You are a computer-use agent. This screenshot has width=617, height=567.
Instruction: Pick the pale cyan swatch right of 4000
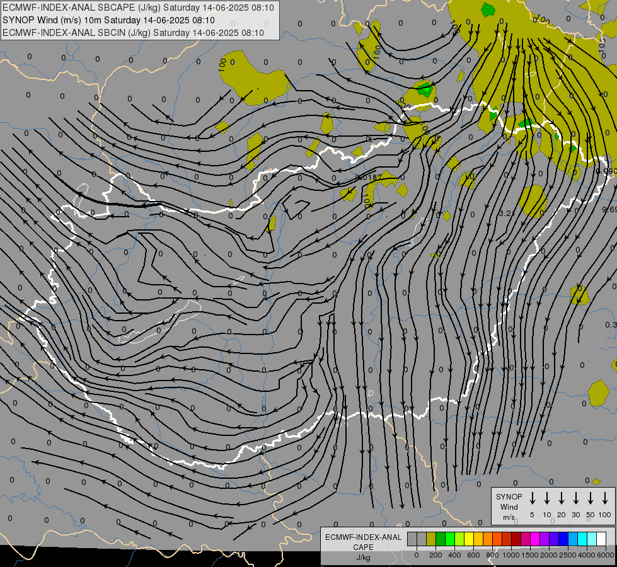point(592,539)
